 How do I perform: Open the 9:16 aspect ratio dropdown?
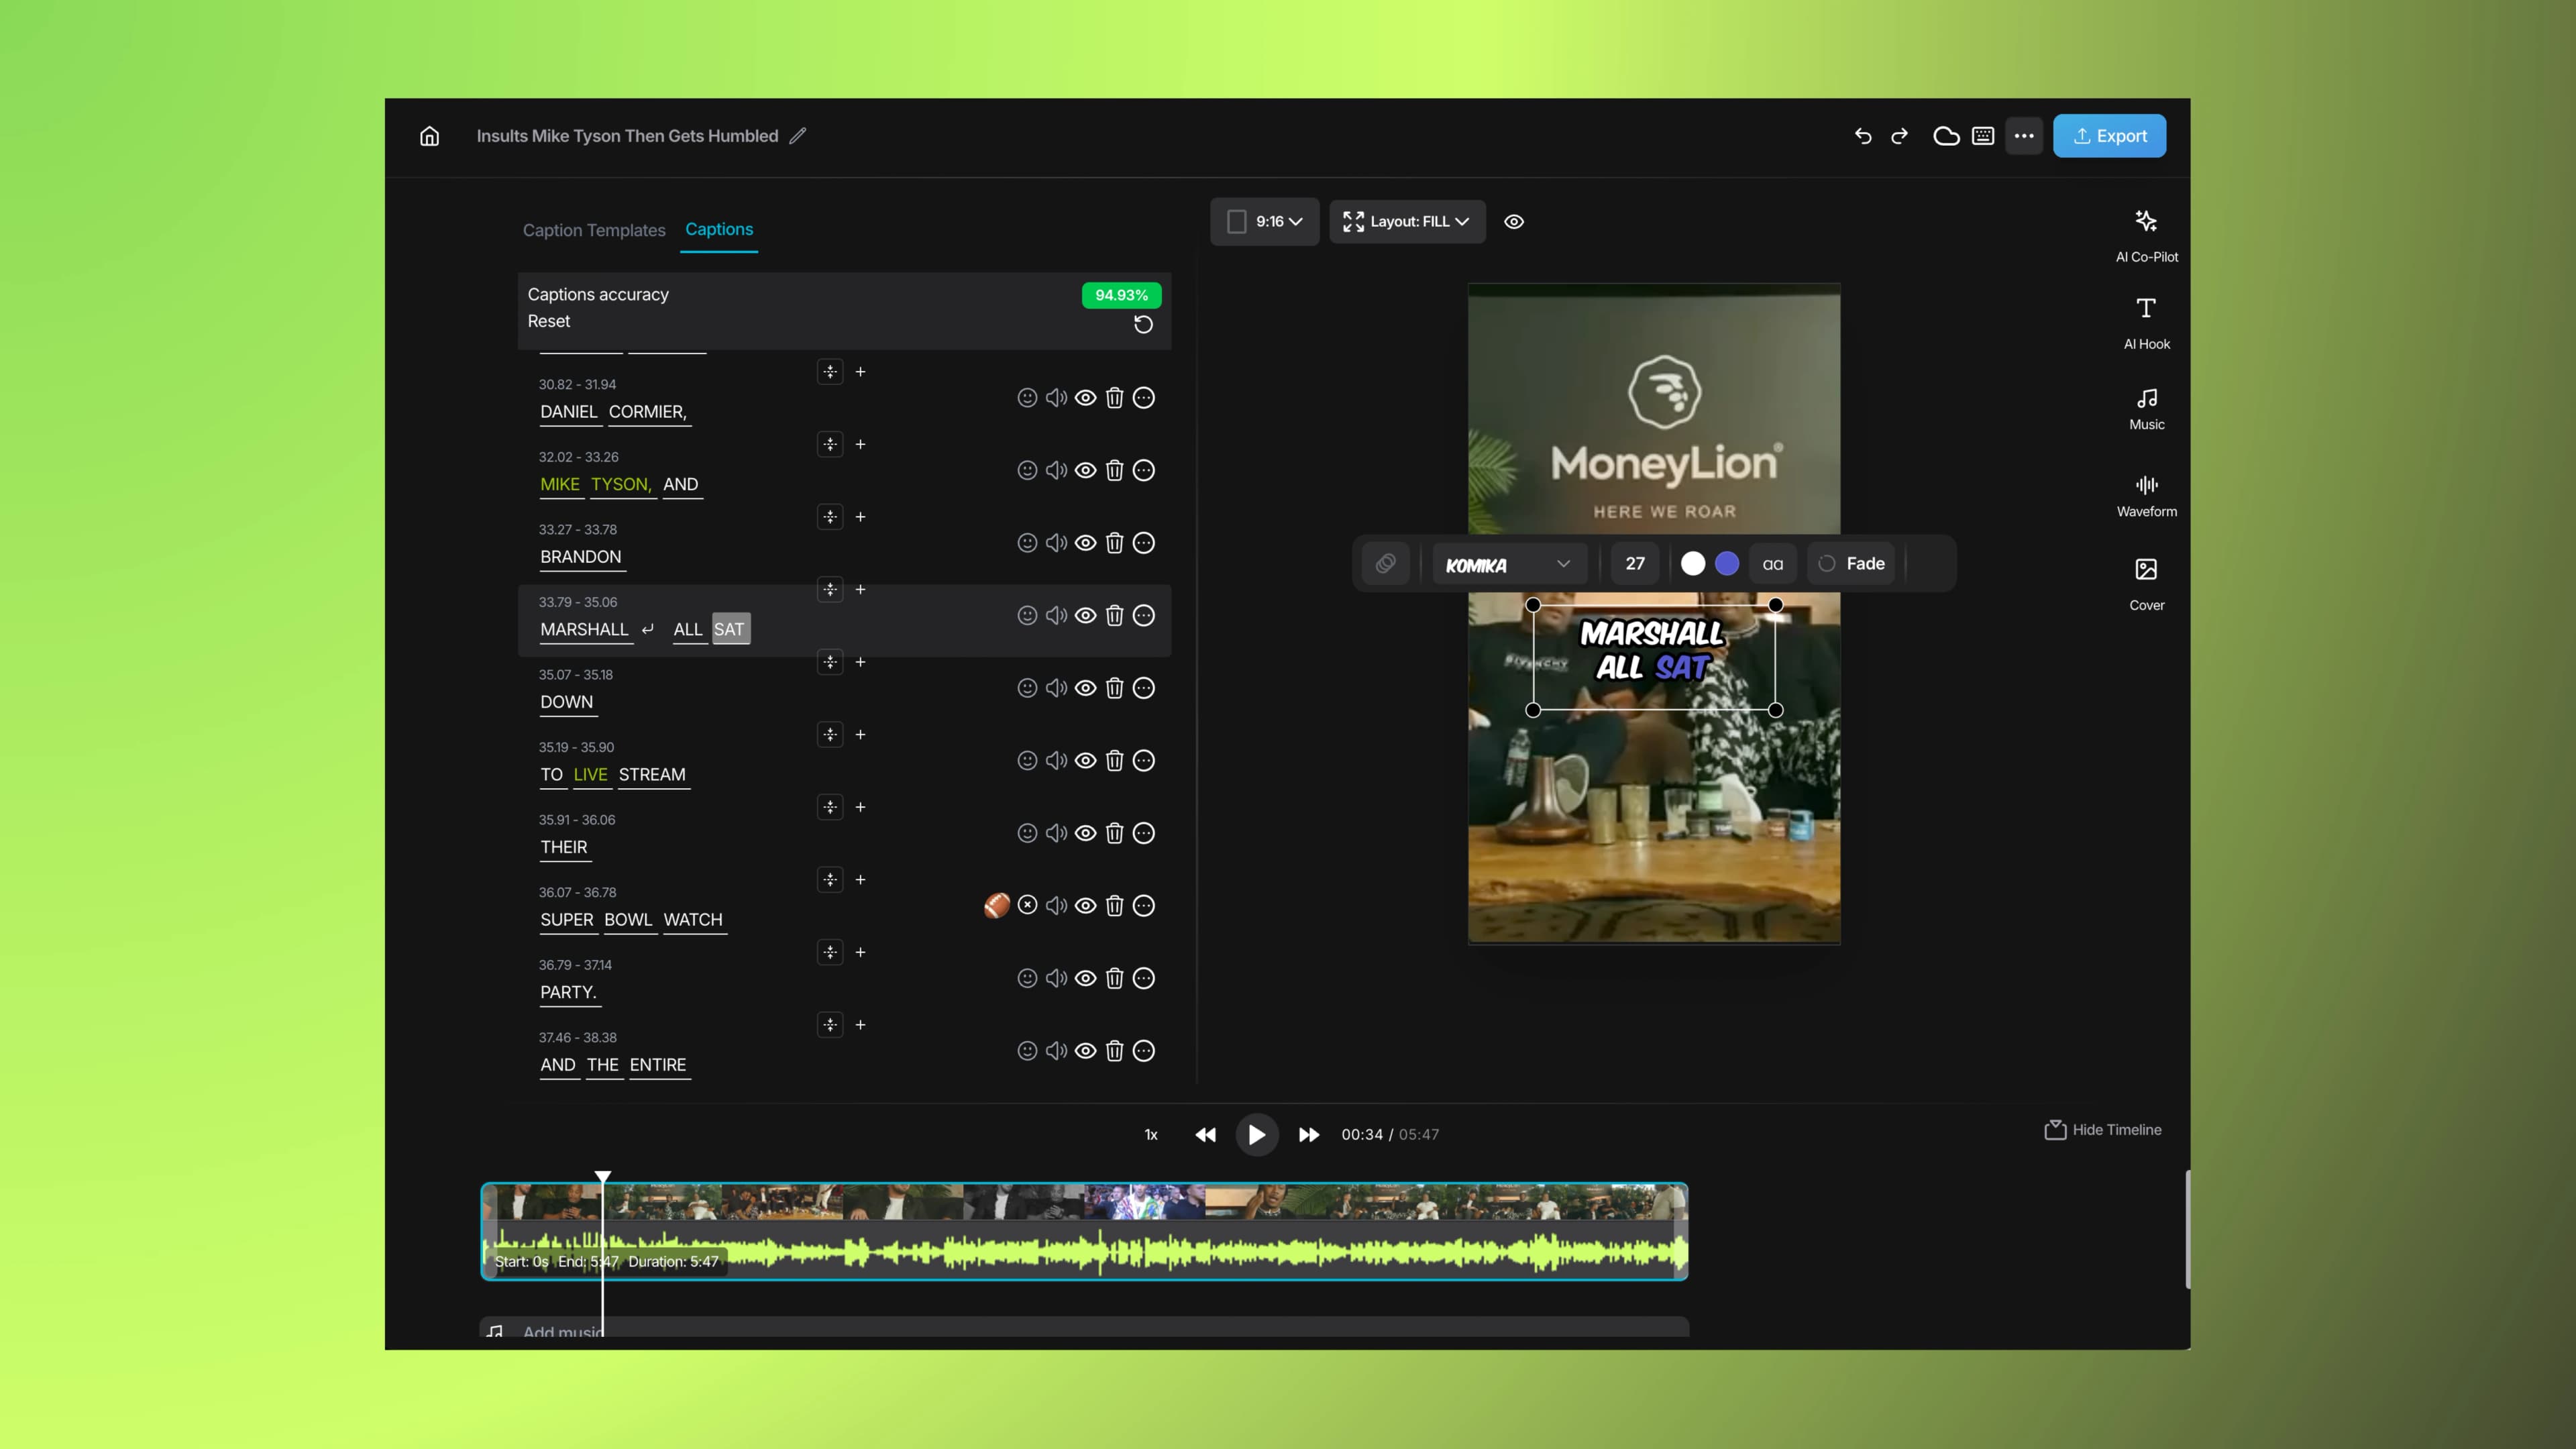tap(1264, 221)
